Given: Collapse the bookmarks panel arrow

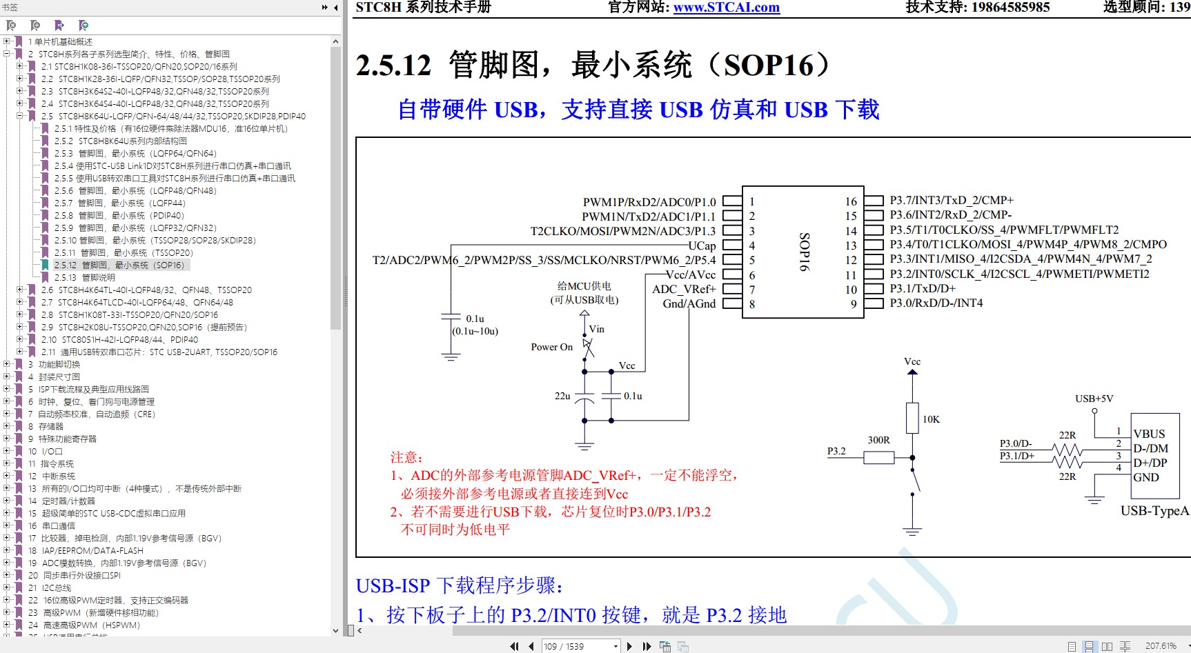Looking at the screenshot, I should coord(336,8).
